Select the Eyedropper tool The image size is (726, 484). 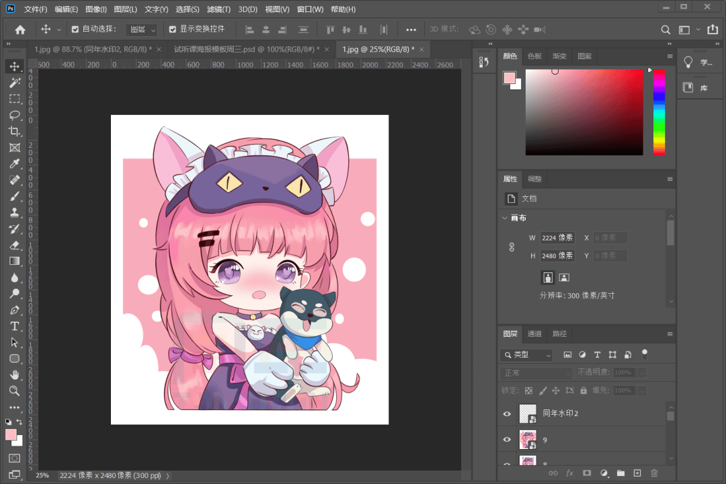tap(14, 164)
